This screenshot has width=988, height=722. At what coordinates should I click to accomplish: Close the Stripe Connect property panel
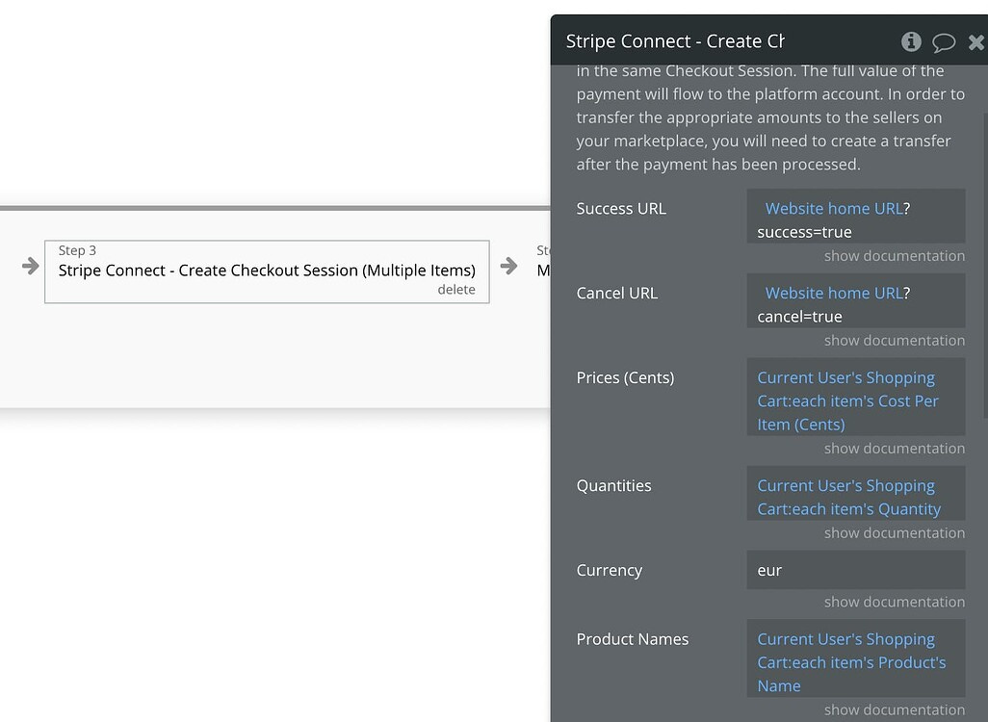coord(977,42)
